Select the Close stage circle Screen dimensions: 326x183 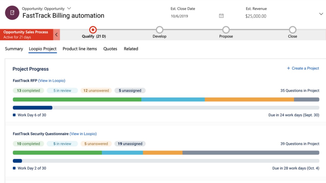coord(293,30)
